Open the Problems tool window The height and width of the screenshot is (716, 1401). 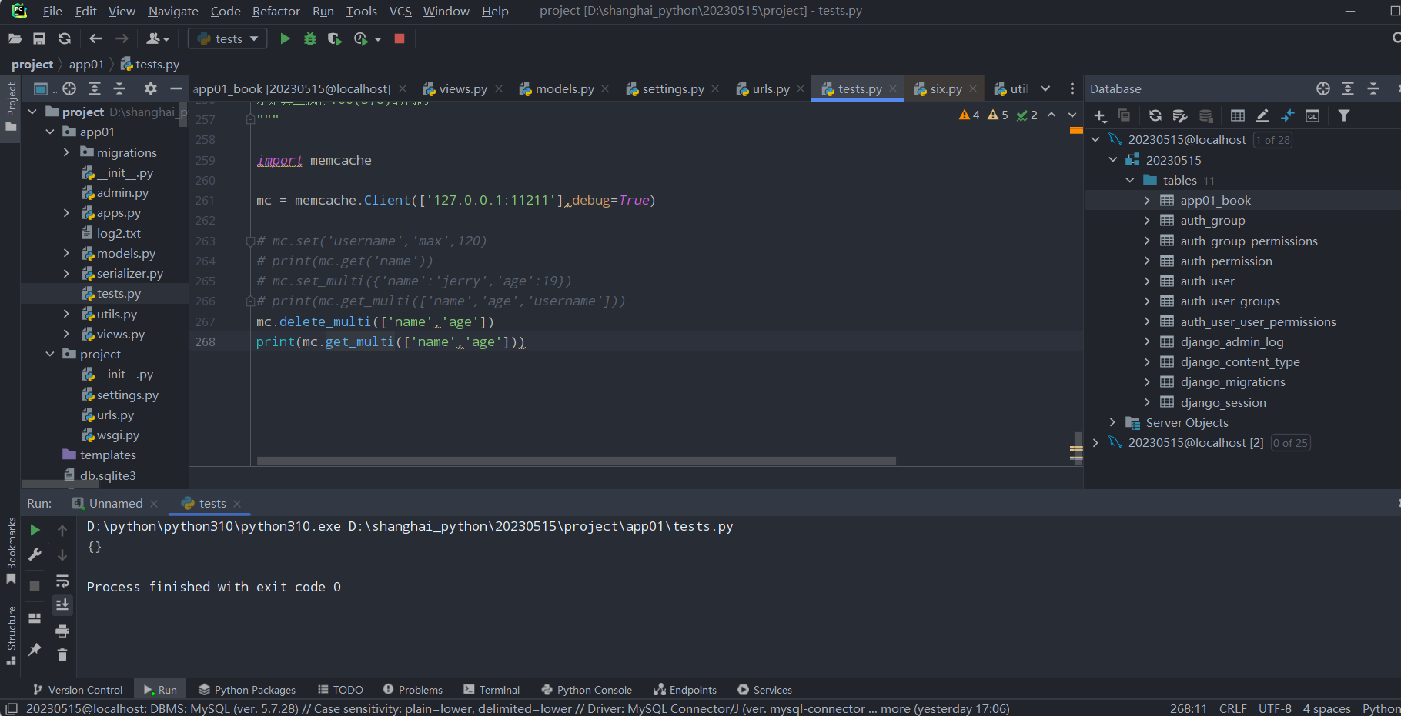413,690
